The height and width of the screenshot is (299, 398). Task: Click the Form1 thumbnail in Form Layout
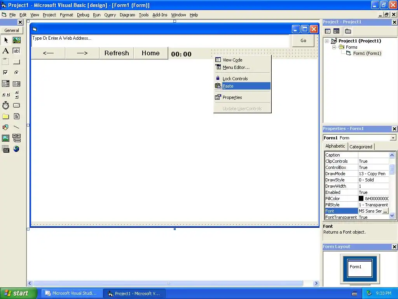pos(360,268)
